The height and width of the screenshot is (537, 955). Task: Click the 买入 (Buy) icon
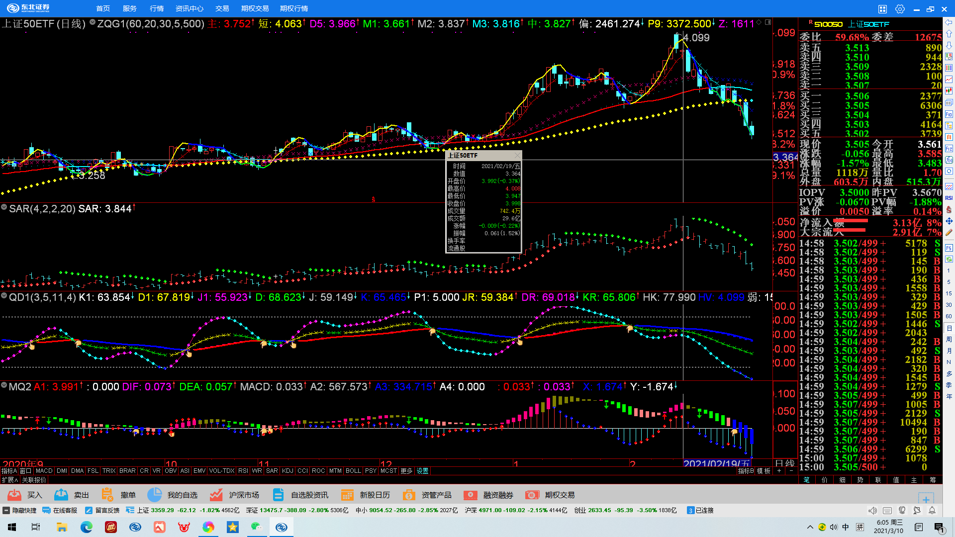[14, 495]
